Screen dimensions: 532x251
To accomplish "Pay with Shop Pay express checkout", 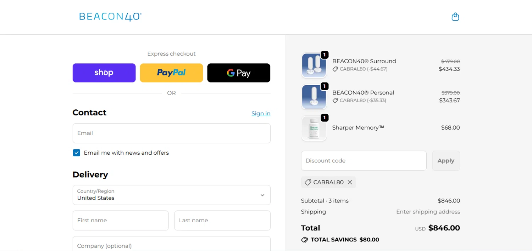I will pos(104,73).
